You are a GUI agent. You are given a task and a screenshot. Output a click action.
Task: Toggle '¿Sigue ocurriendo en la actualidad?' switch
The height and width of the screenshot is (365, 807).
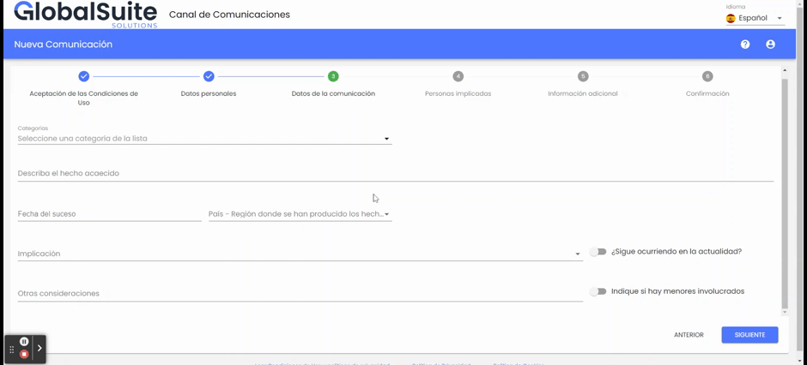pos(598,252)
